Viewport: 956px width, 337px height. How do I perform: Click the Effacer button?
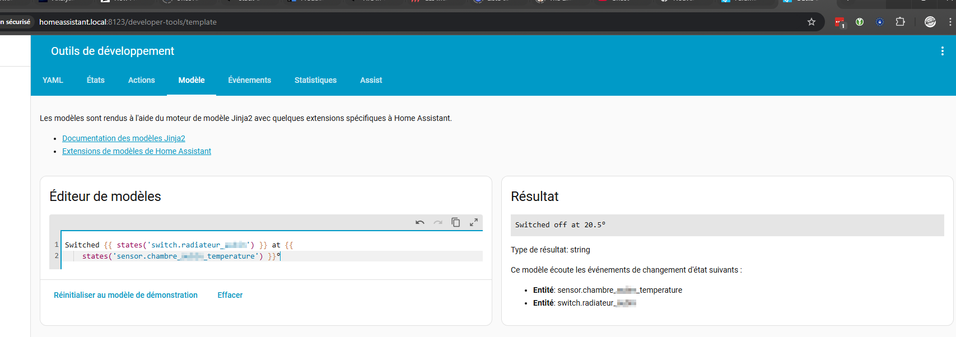click(230, 295)
